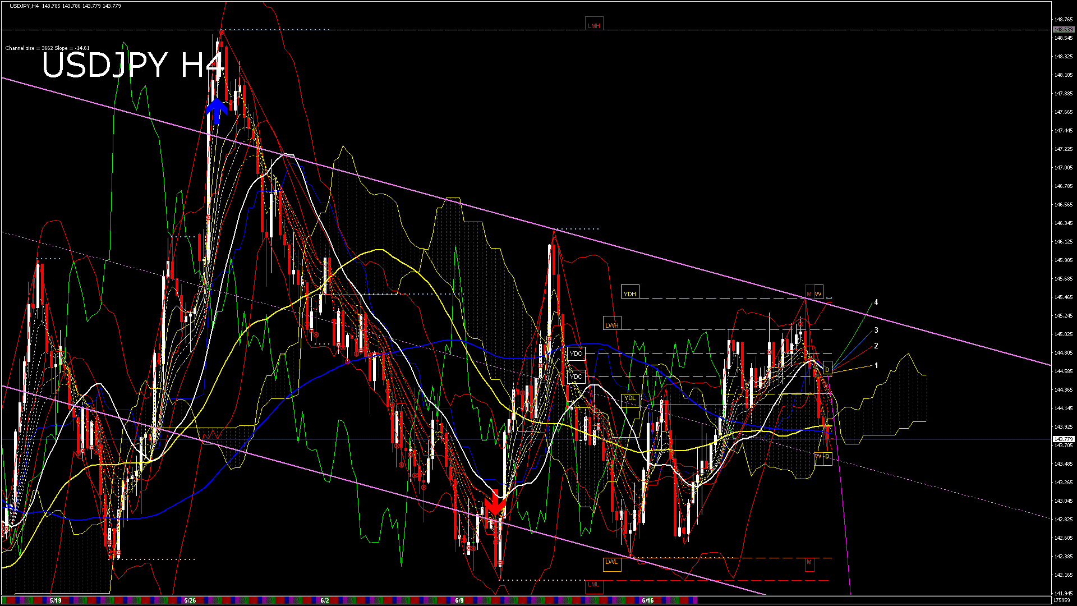Click the Channel size slope text

47,48
